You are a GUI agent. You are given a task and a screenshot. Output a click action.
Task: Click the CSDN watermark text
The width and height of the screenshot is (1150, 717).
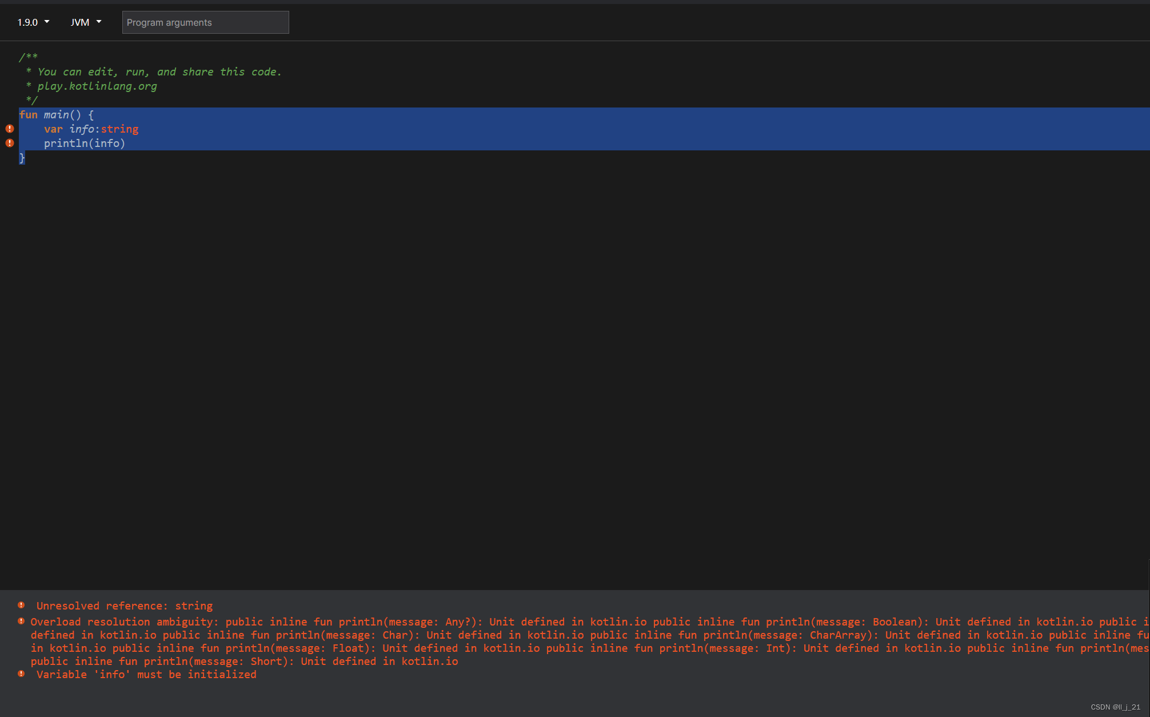pyautogui.click(x=1115, y=707)
